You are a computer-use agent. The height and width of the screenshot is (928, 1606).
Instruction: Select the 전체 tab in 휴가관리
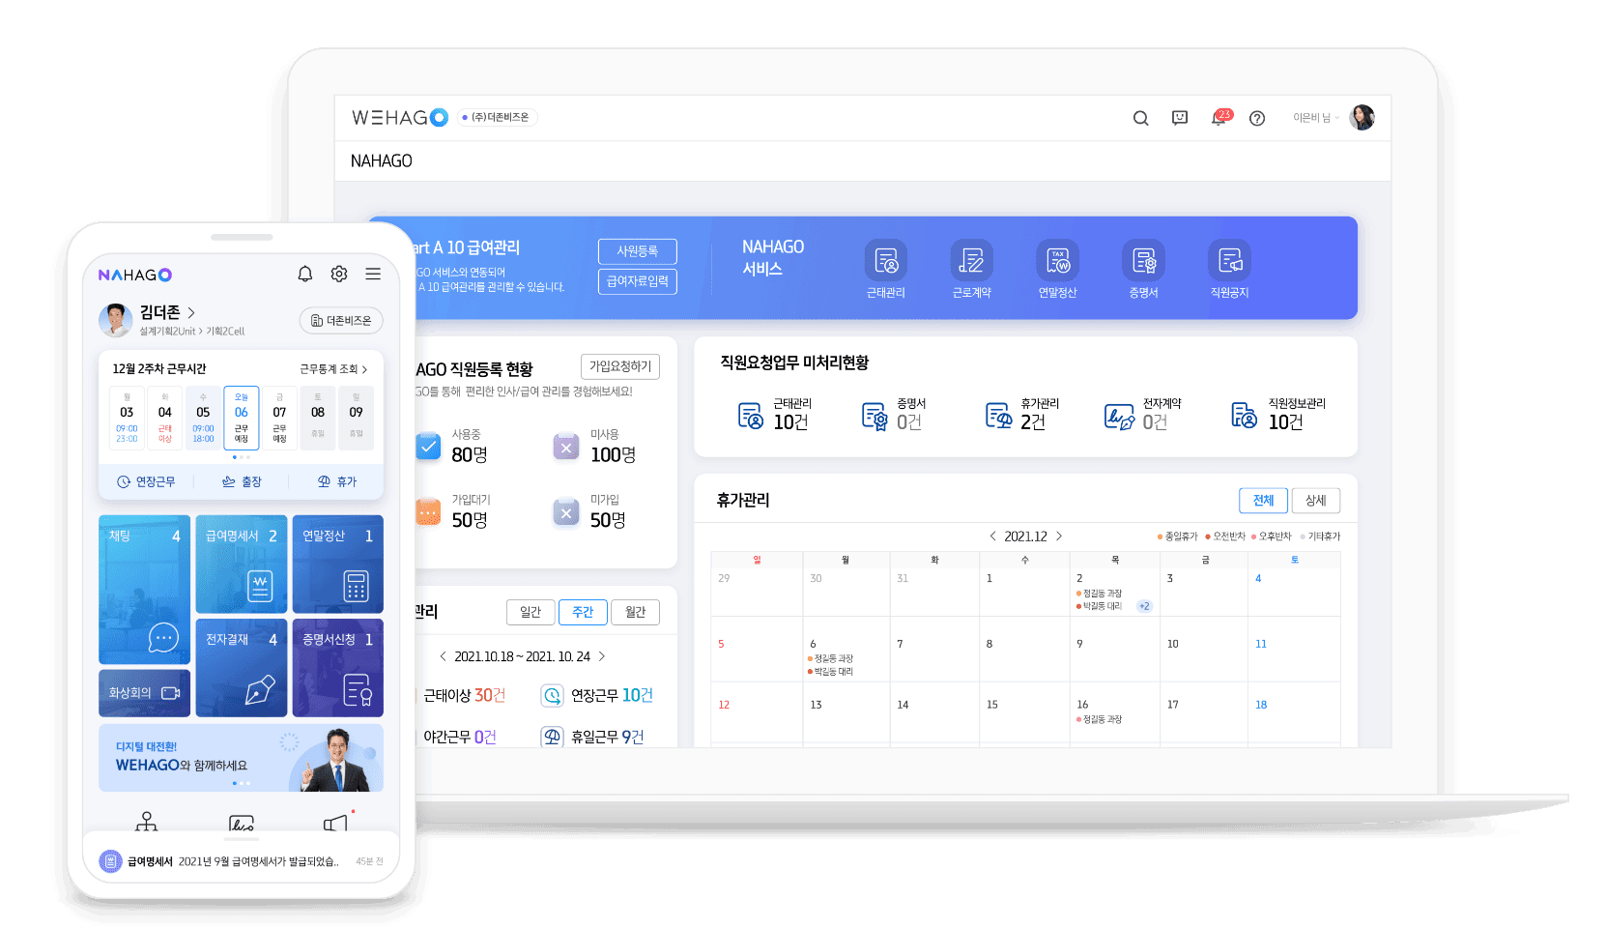click(x=1263, y=500)
